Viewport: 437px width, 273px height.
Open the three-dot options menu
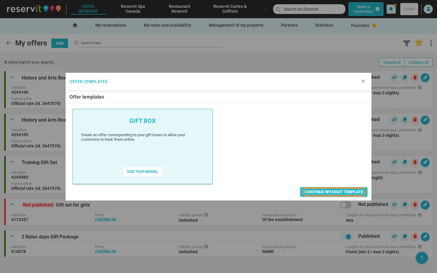[x=431, y=43]
